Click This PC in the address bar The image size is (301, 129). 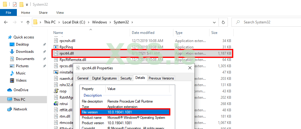click(x=50, y=22)
